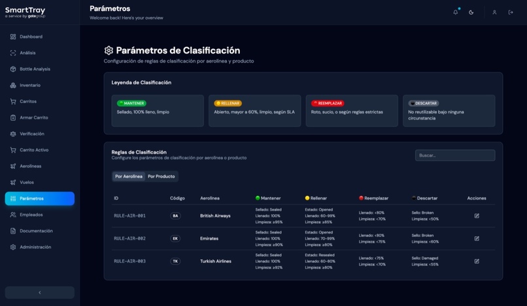Click the Inventario boxes icon

(13, 85)
